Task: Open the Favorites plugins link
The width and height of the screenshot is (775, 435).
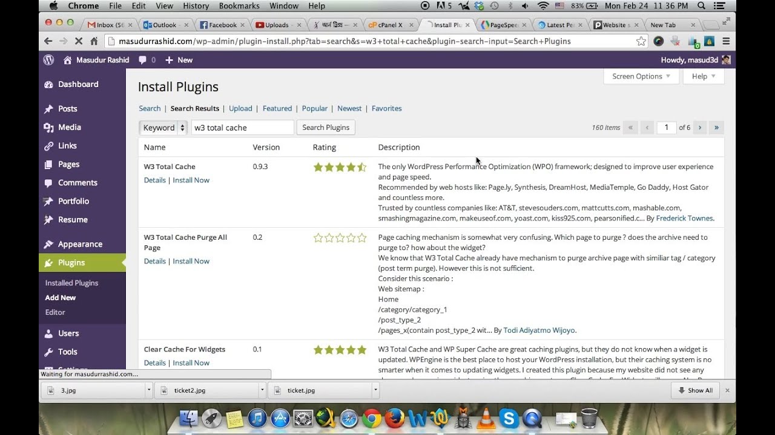Action: click(387, 108)
